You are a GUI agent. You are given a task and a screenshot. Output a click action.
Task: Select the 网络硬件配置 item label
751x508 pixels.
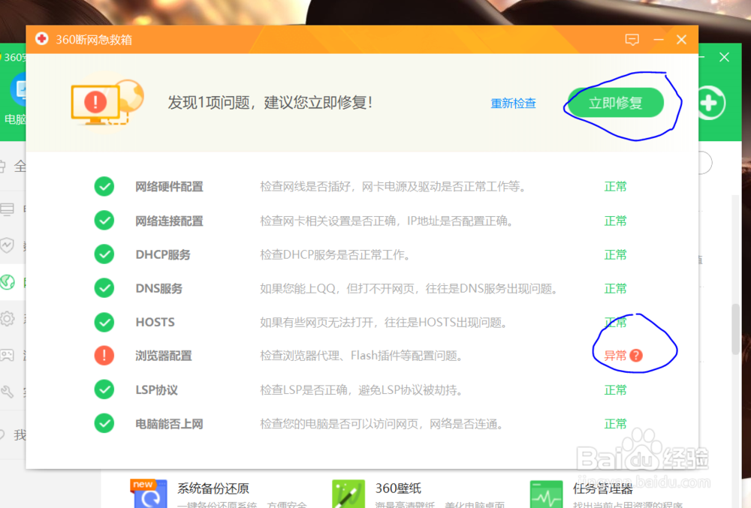pyautogui.click(x=169, y=187)
